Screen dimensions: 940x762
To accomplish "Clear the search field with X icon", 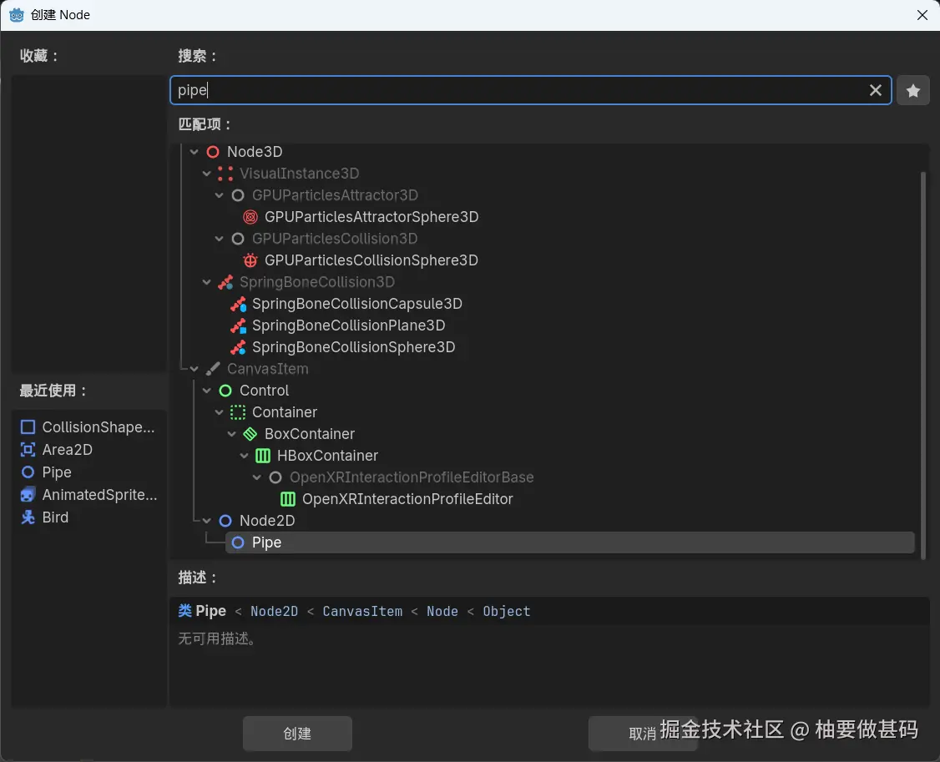I will pos(875,90).
